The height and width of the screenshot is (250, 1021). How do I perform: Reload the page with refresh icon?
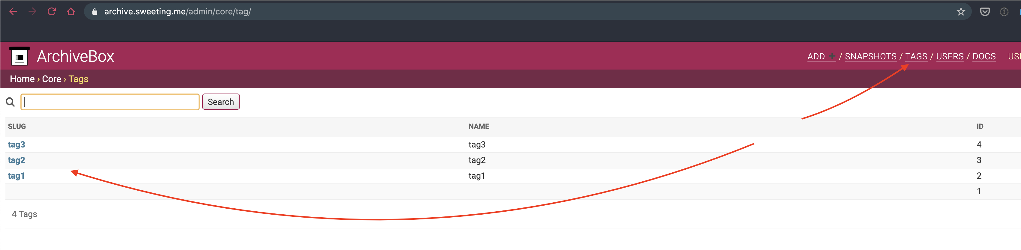pos(52,11)
